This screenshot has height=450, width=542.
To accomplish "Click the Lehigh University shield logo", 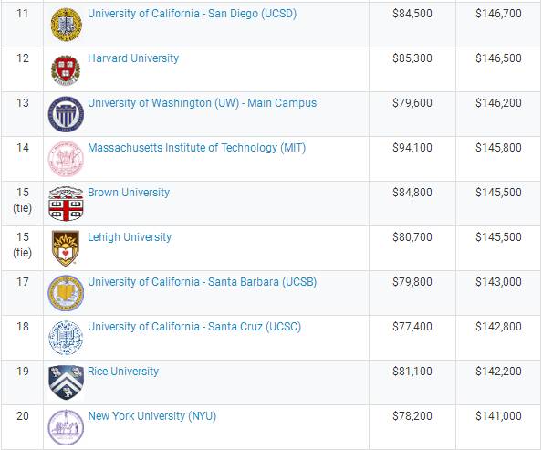I will 66,248.
